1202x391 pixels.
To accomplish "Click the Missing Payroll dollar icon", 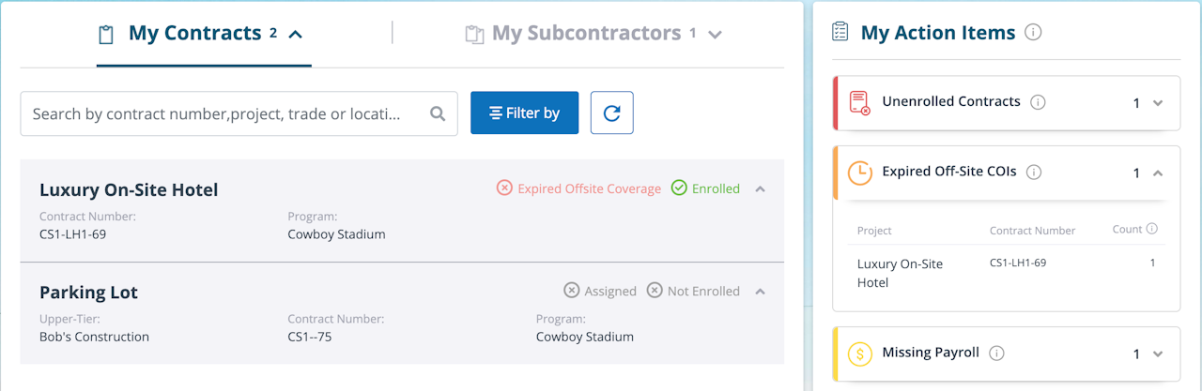I will pyautogui.click(x=859, y=353).
